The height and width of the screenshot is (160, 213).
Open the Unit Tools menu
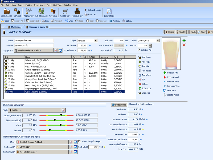coord(58,5)
